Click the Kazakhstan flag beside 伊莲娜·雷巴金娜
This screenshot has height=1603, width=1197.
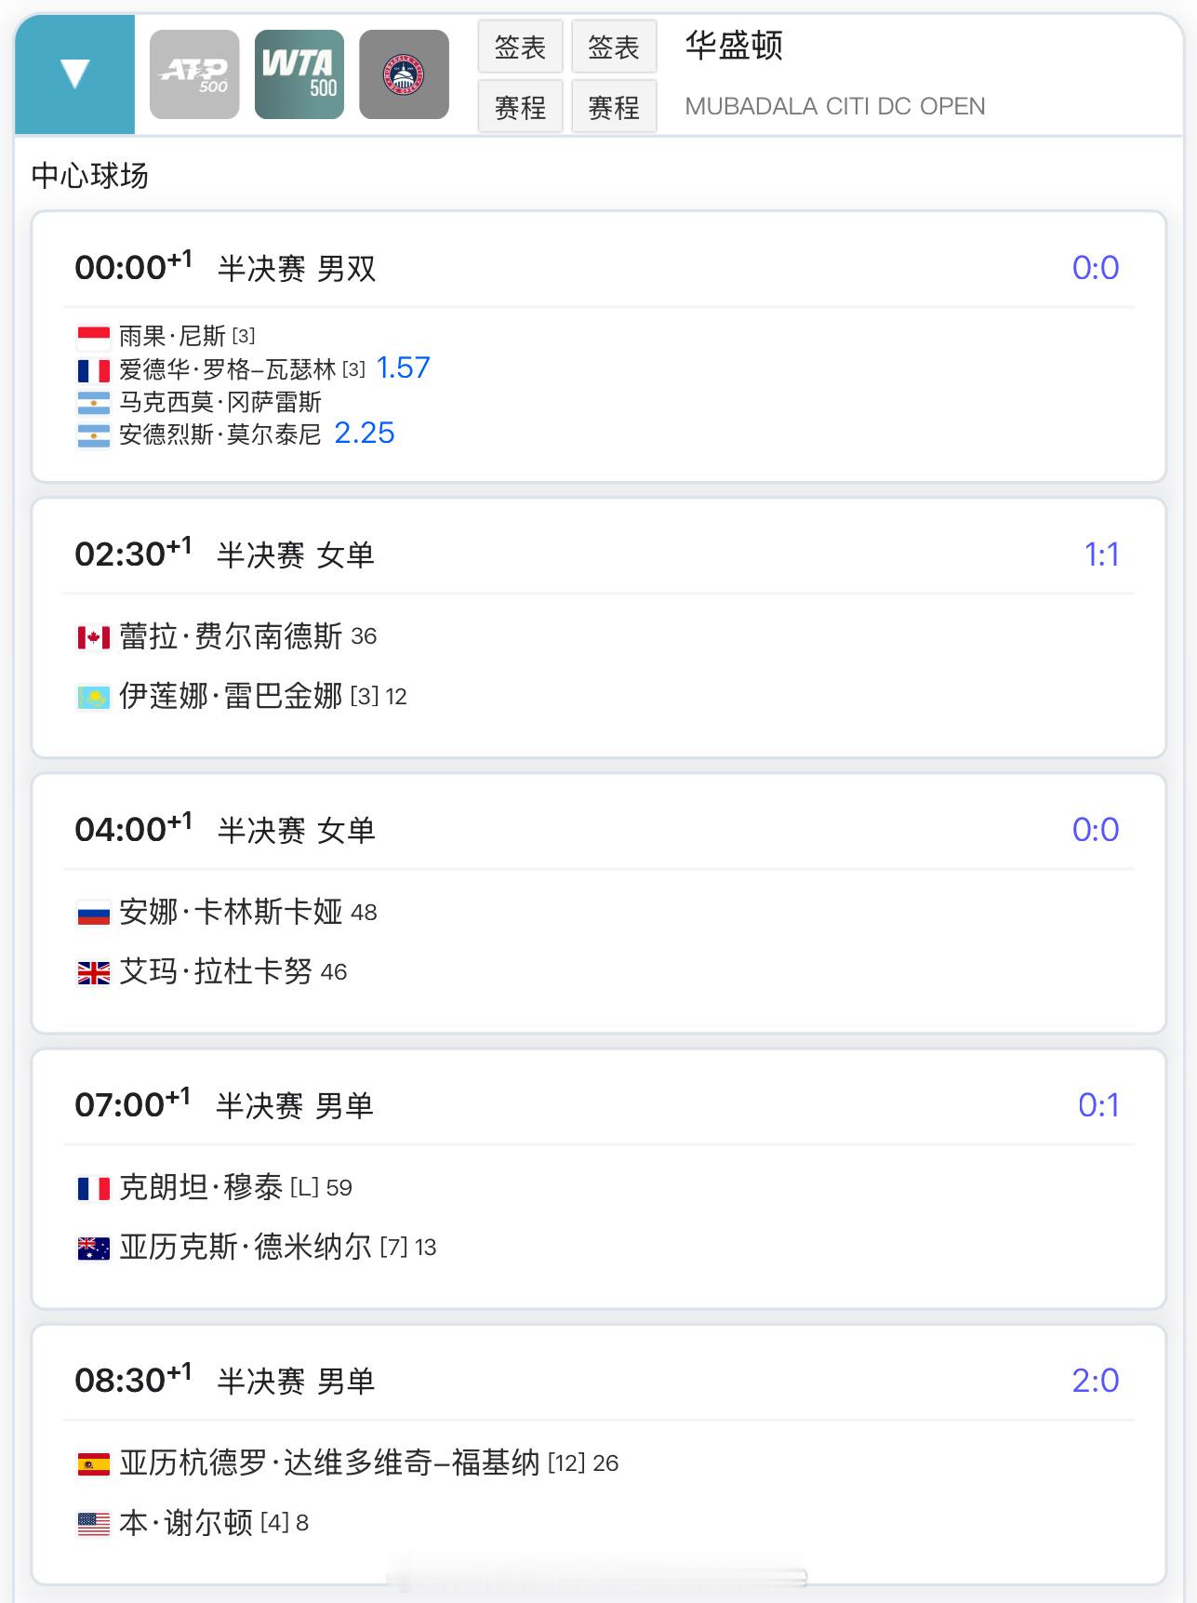click(94, 697)
